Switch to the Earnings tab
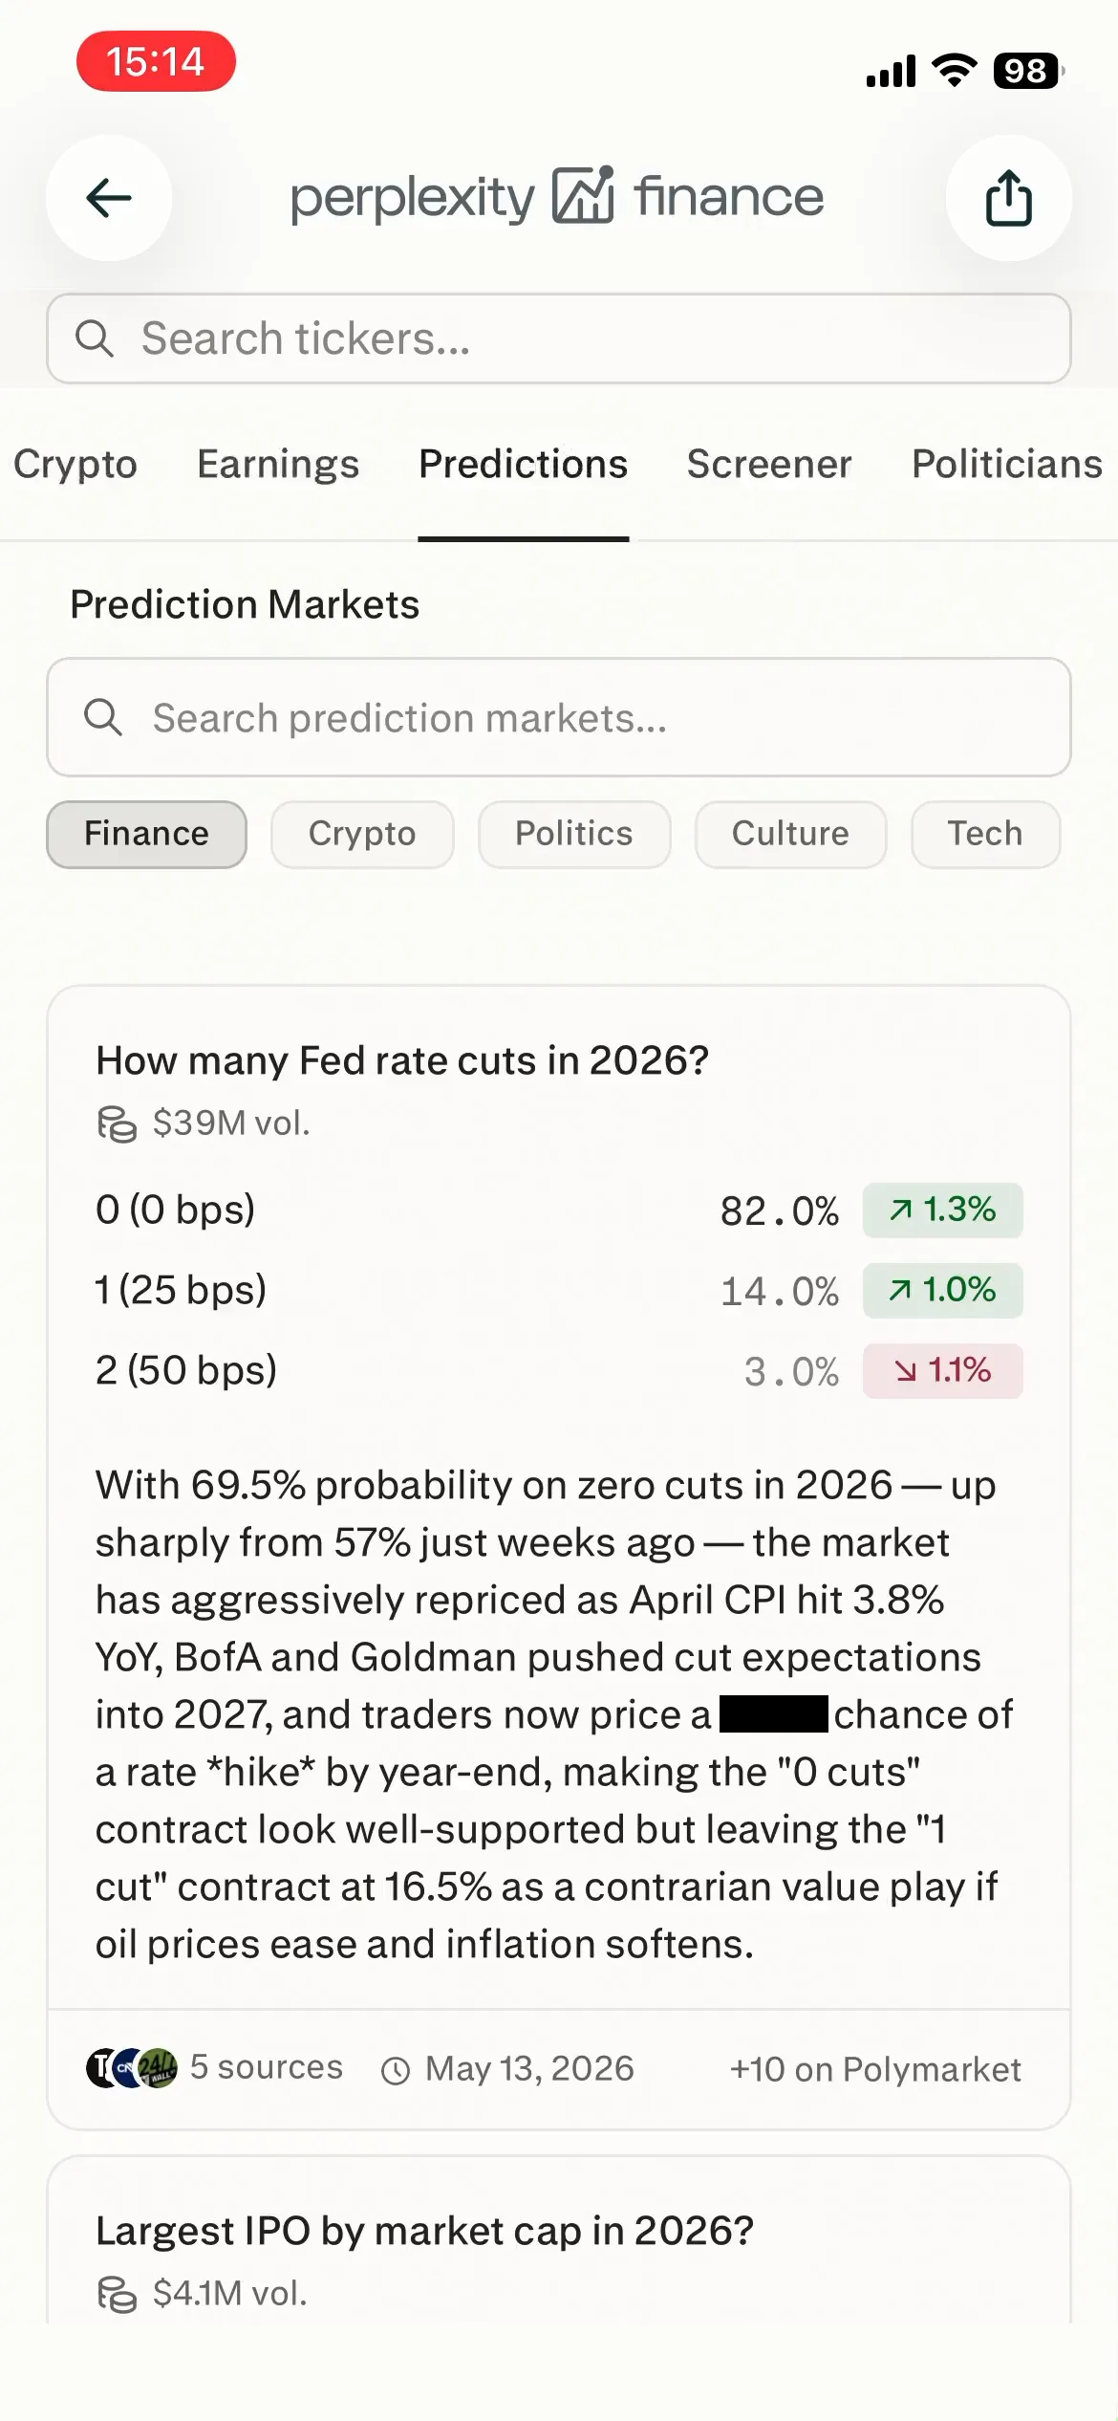Screen dimensions: 1118x2421 click(278, 464)
